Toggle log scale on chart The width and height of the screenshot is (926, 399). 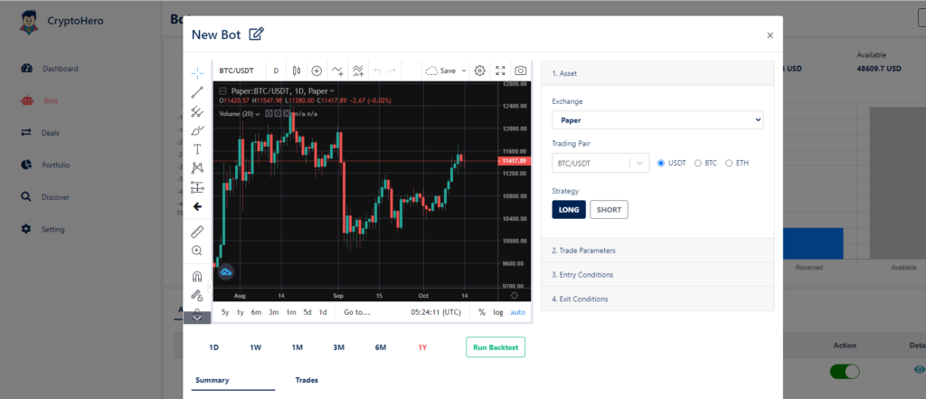point(498,312)
